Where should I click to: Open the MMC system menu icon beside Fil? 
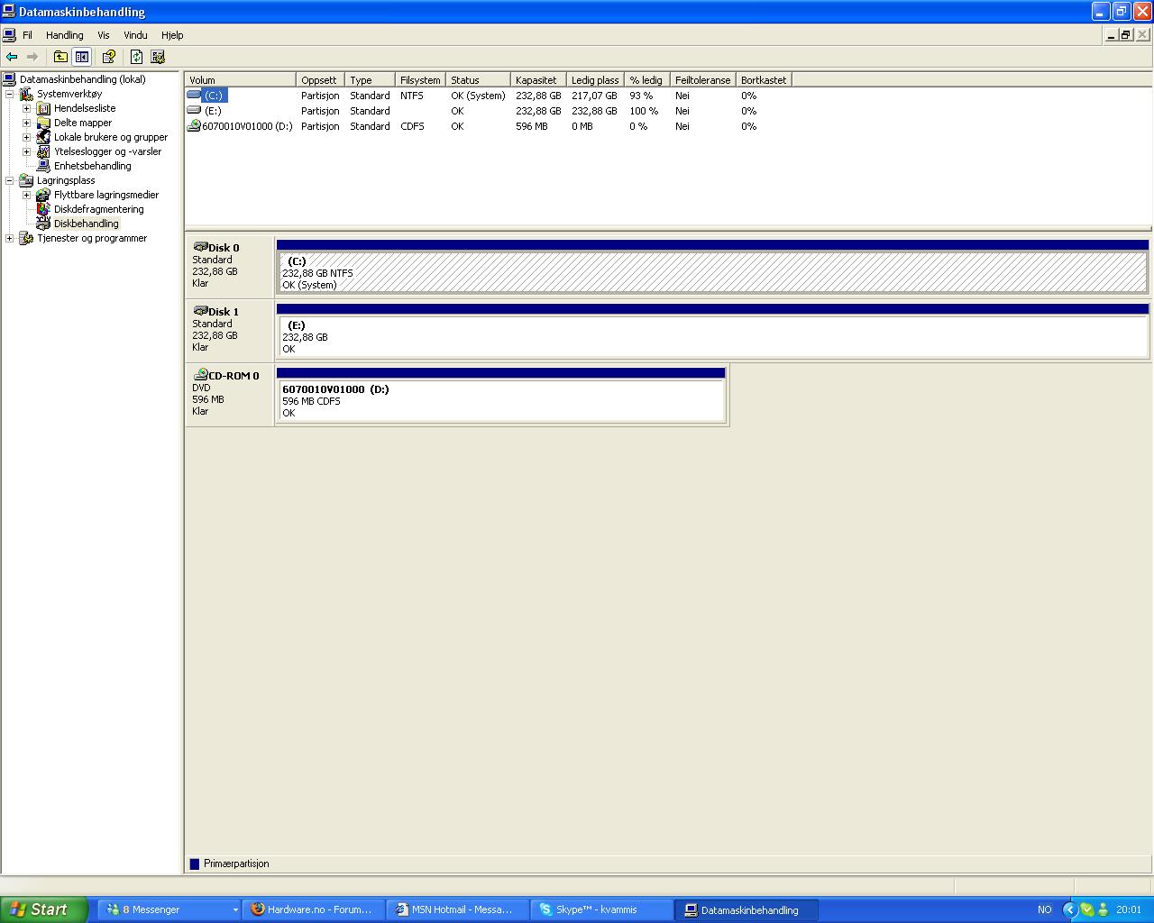point(9,35)
